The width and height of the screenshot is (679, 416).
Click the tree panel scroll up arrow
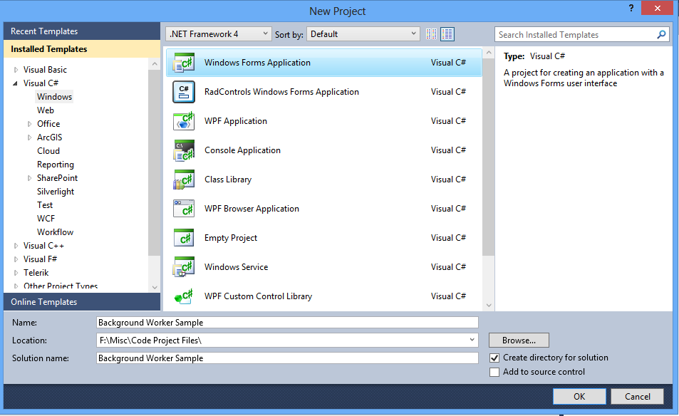[155, 64]
